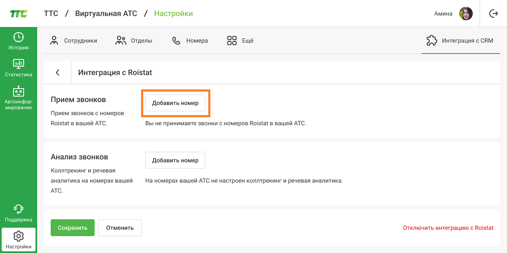Select the Настройки gear icon in sidebar
Viewport: 507px width, 253px height.
pyautogui.click(x=19, y=236)
